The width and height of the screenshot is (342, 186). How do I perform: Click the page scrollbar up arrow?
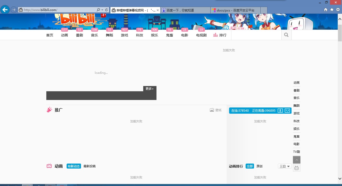pos(340,19)
